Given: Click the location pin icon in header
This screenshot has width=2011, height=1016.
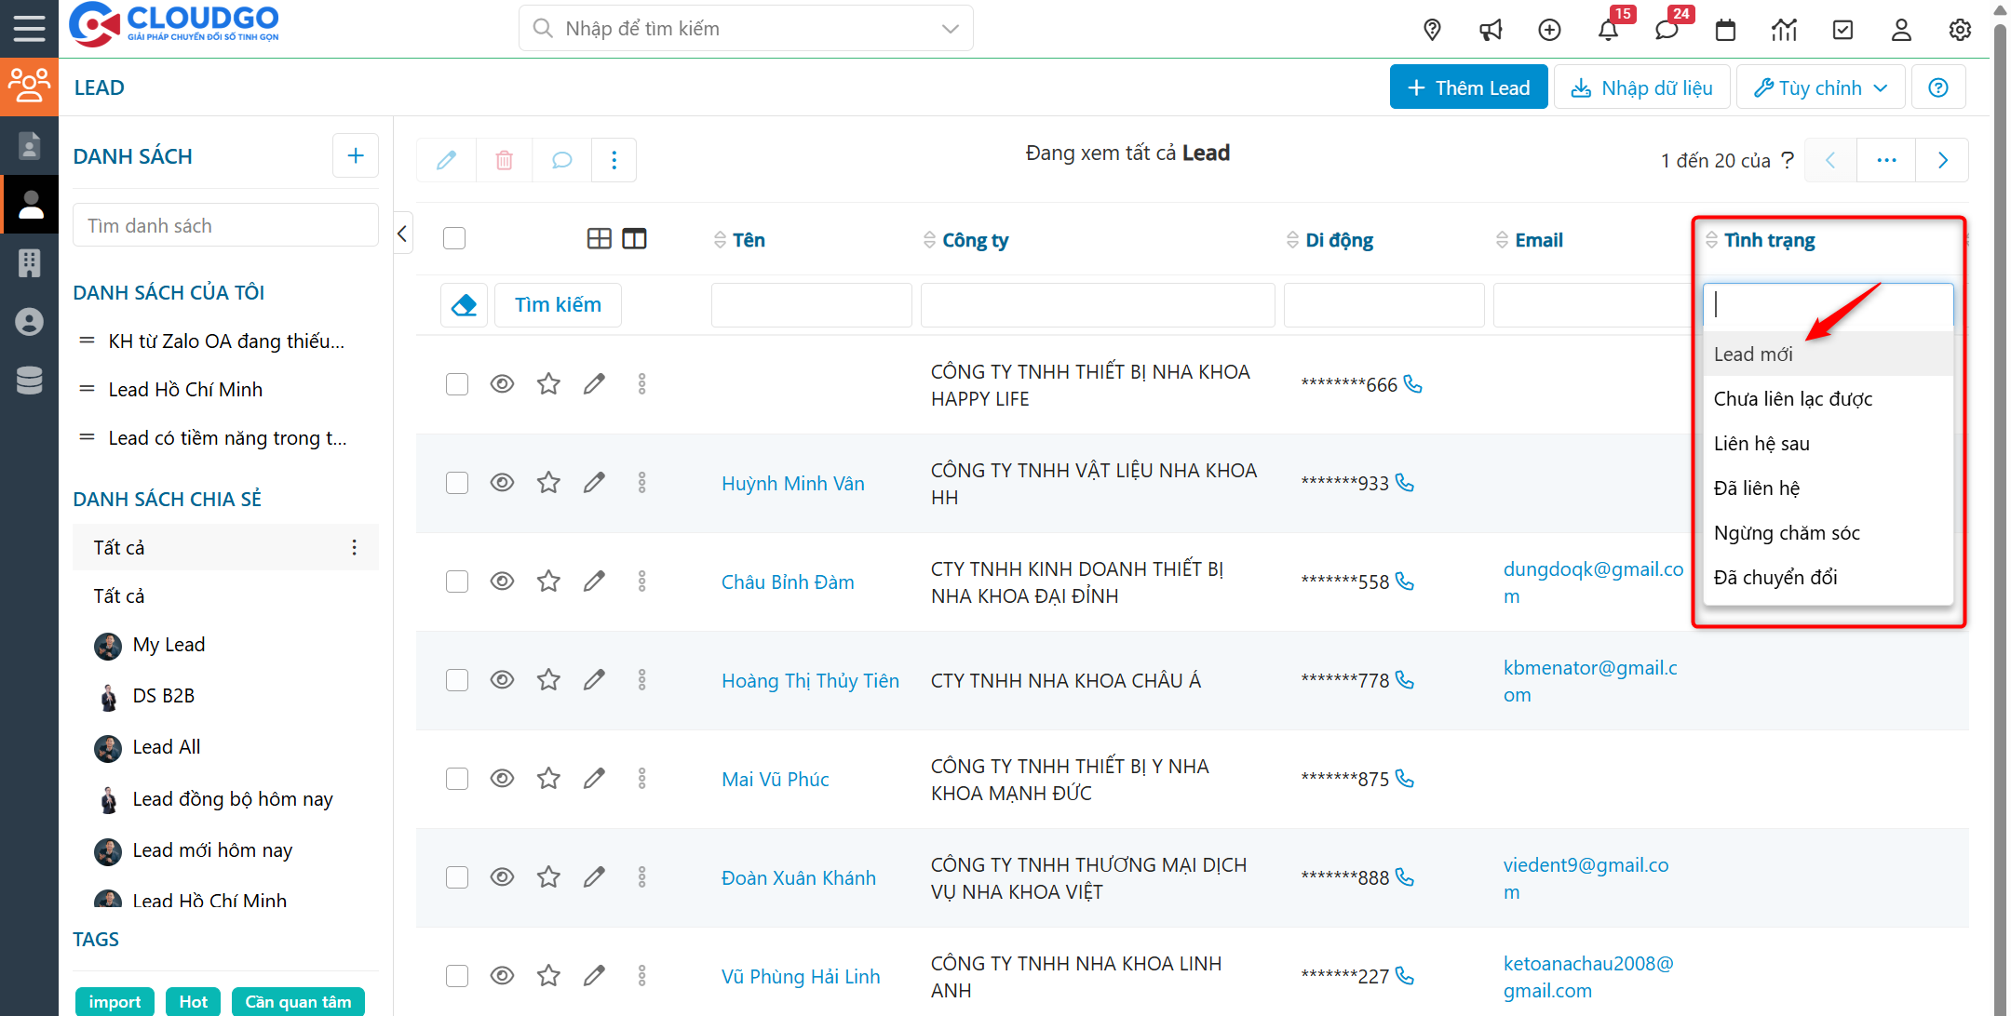Looking at the screenshot, I should 1433,30.
